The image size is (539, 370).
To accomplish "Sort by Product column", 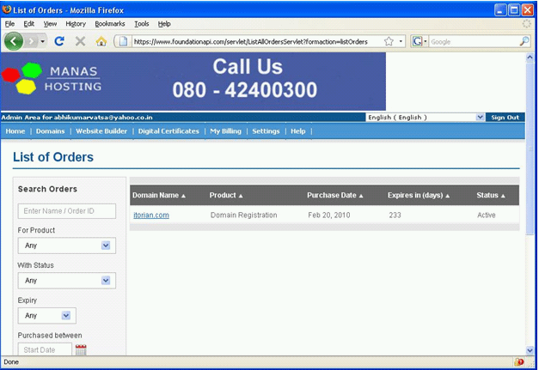I will 226,195.
